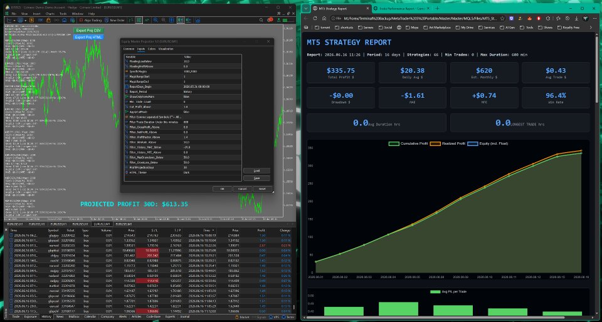
Task: Open the browser downloads icon
Action: pyautogui.click(x=576, y=18)
